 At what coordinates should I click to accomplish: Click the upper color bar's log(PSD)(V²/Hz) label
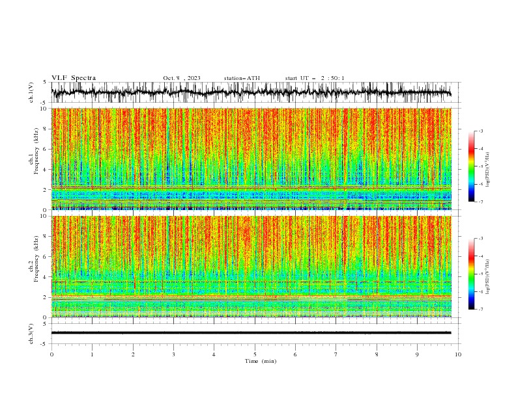[x=487, y=170]
